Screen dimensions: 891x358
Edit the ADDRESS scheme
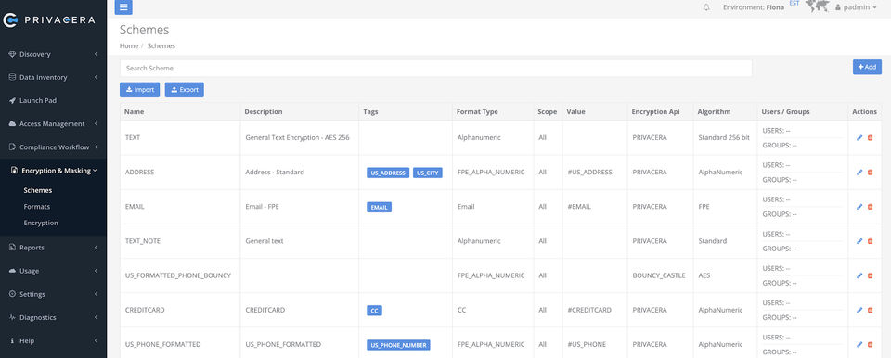859,173
